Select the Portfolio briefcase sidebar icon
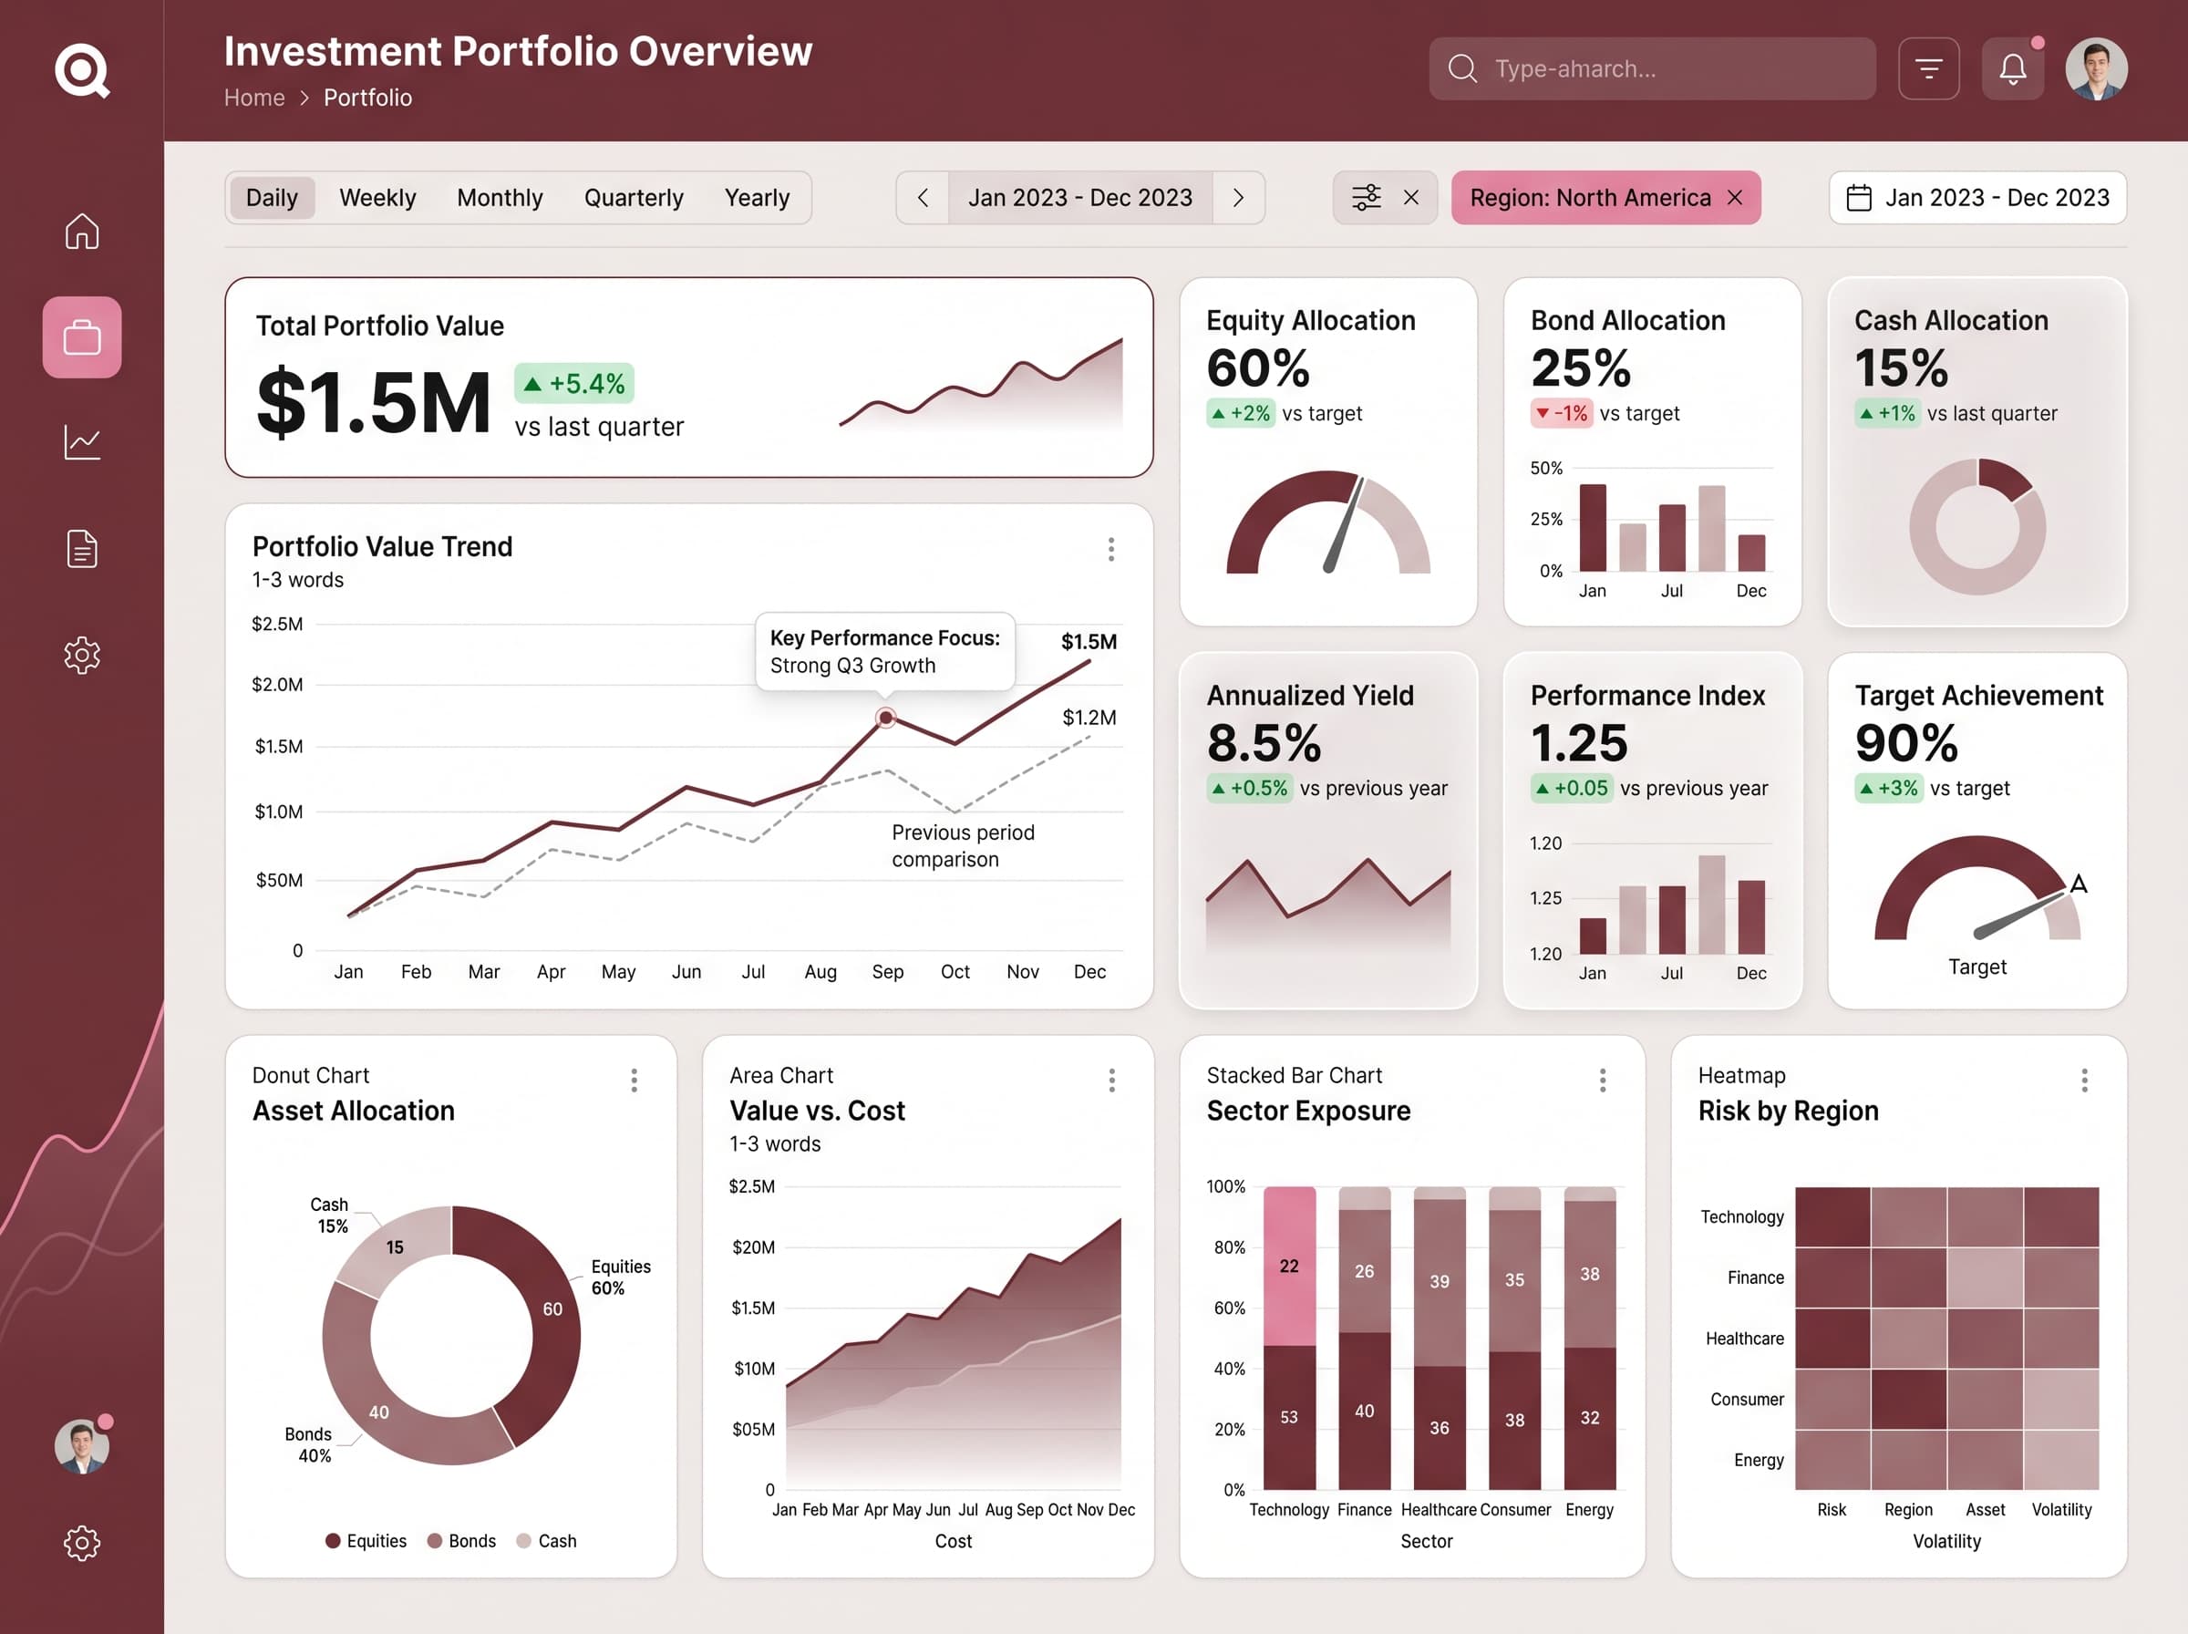 tap(82, 337)
